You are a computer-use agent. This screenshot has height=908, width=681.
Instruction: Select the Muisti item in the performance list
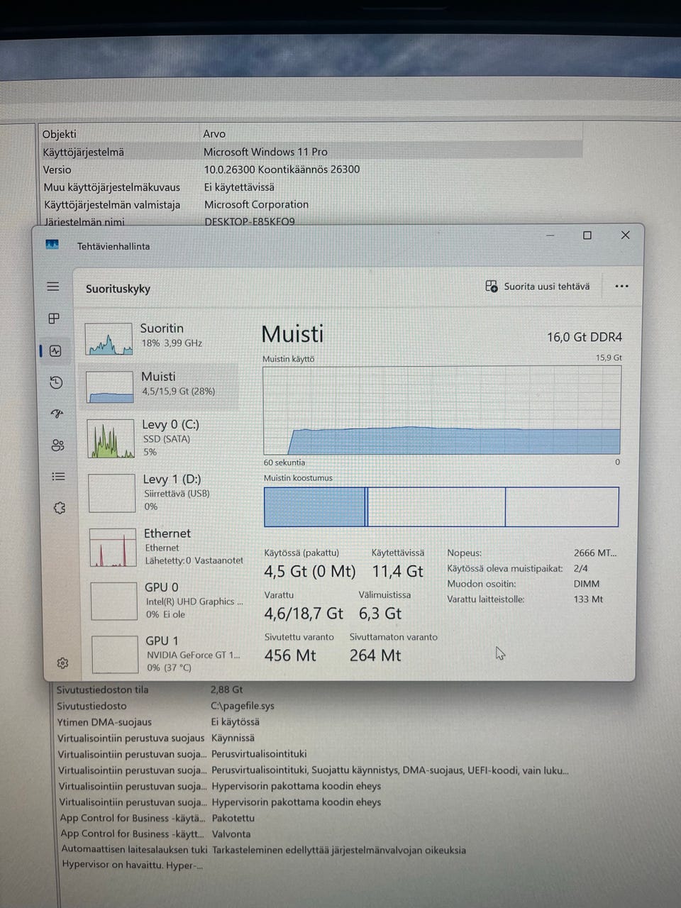click(x=160, y=386)
